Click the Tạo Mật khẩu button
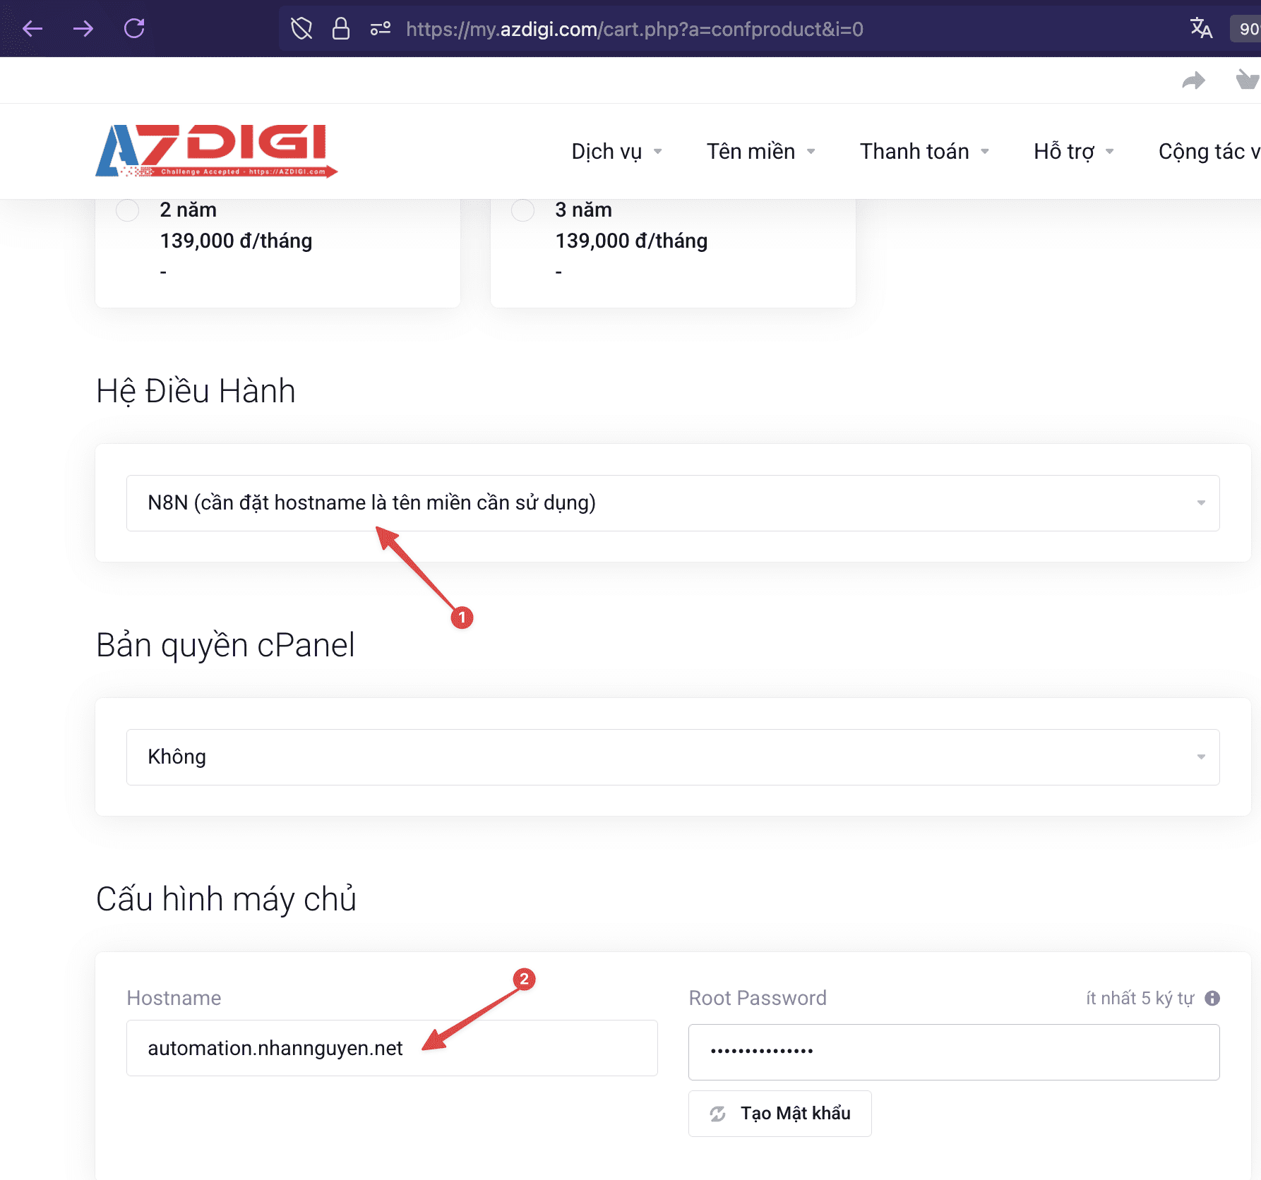This screenshot has height=1180, width=1261. pos(779,1114)
